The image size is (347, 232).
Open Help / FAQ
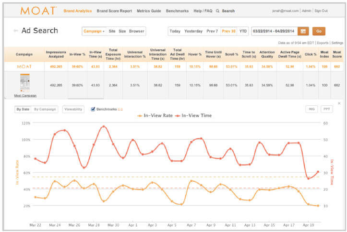point(203,11)
